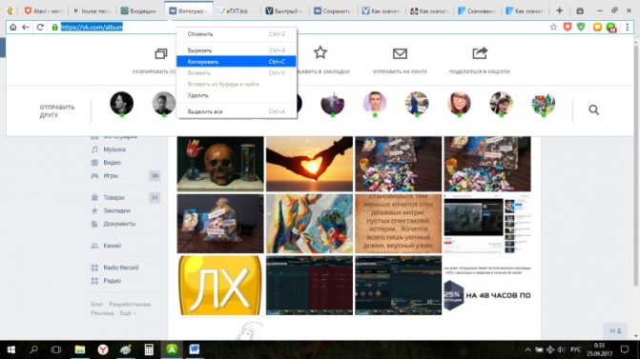Open the notification center icon

pyautogui.click(x=625, y=349)
